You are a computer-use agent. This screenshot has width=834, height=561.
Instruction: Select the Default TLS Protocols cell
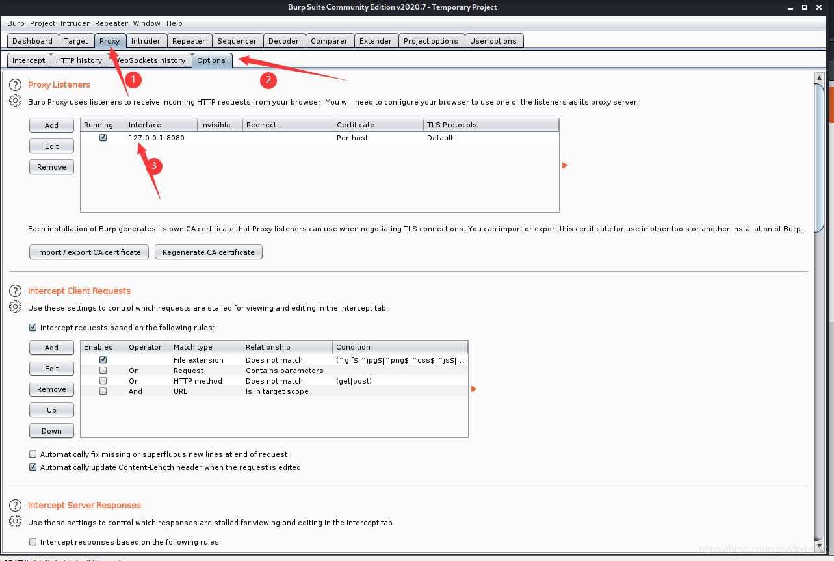491,138
